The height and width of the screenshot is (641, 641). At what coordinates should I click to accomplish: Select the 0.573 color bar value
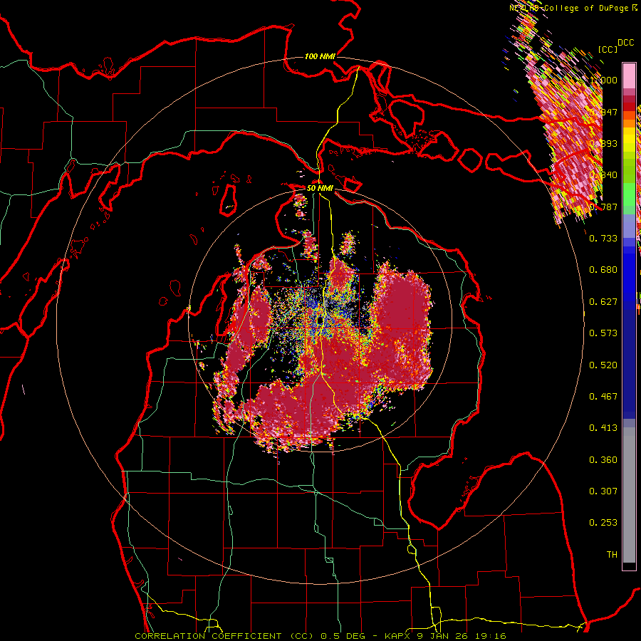(x=603, y=333)
